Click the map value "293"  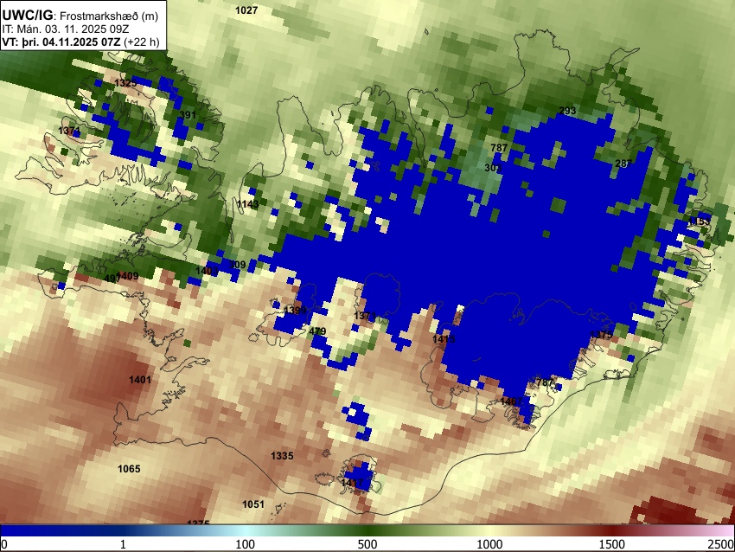(567, 111)
